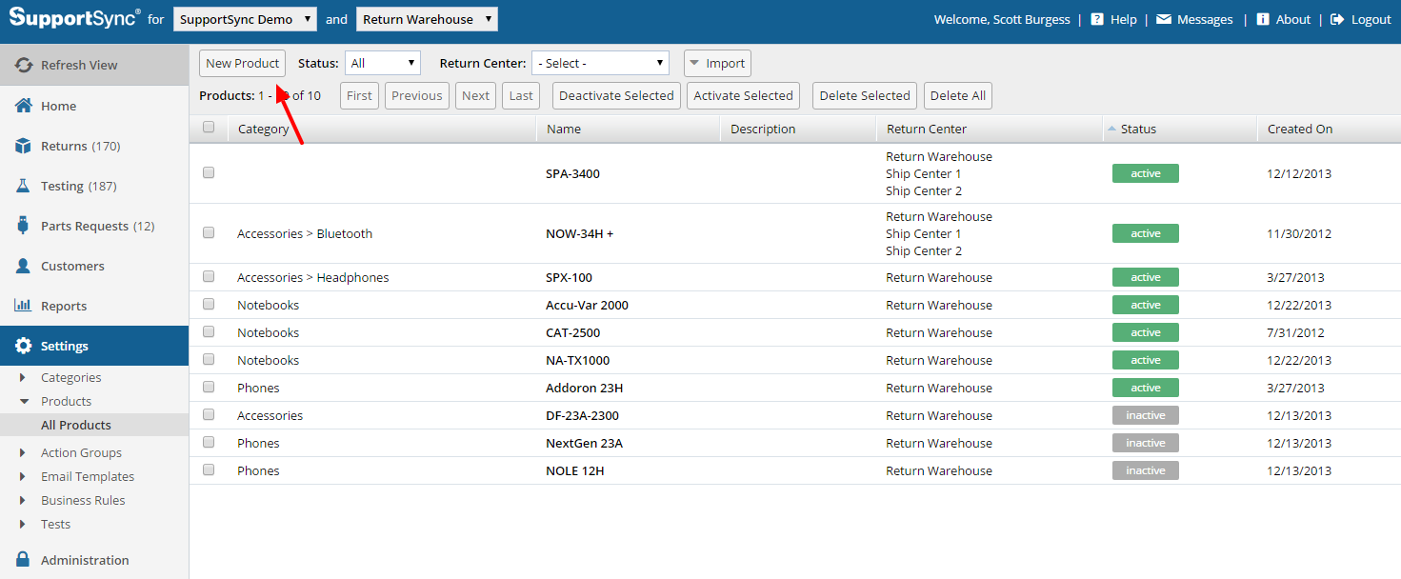This screenshot has width=1401, height=579.
Task: Open Returns via the box icon
Action: click(24, 146)
